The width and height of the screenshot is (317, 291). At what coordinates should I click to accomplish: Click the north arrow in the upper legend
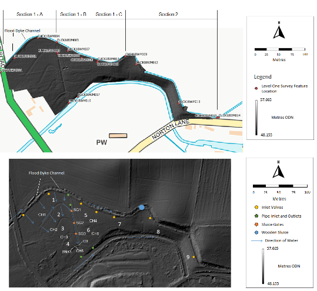[279, 31]
